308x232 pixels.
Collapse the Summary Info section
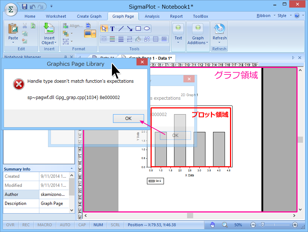pos(71,168)
